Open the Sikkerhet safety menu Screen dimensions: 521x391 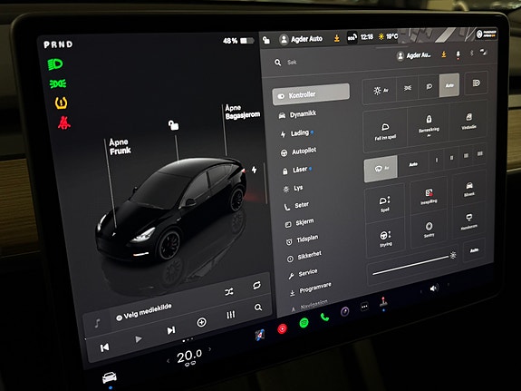pos(304,256)
